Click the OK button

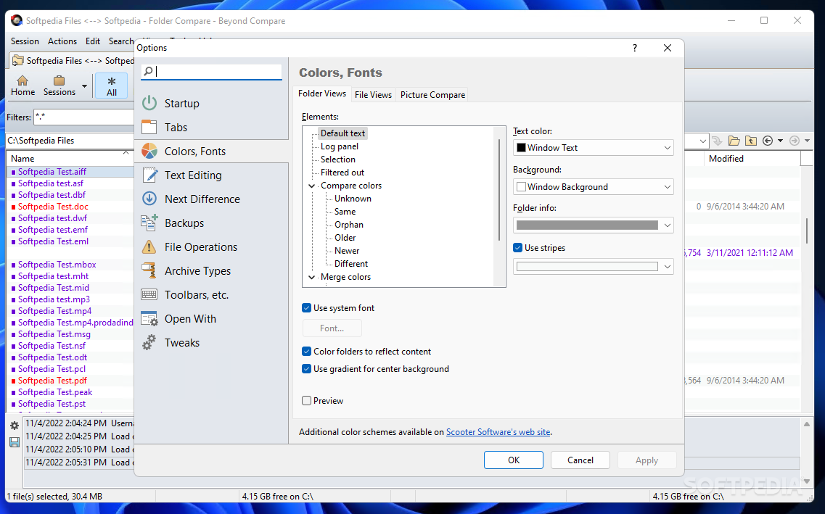click(514, 460)
